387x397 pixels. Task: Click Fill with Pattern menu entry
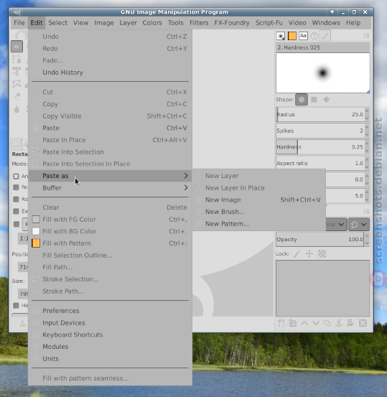110,243
